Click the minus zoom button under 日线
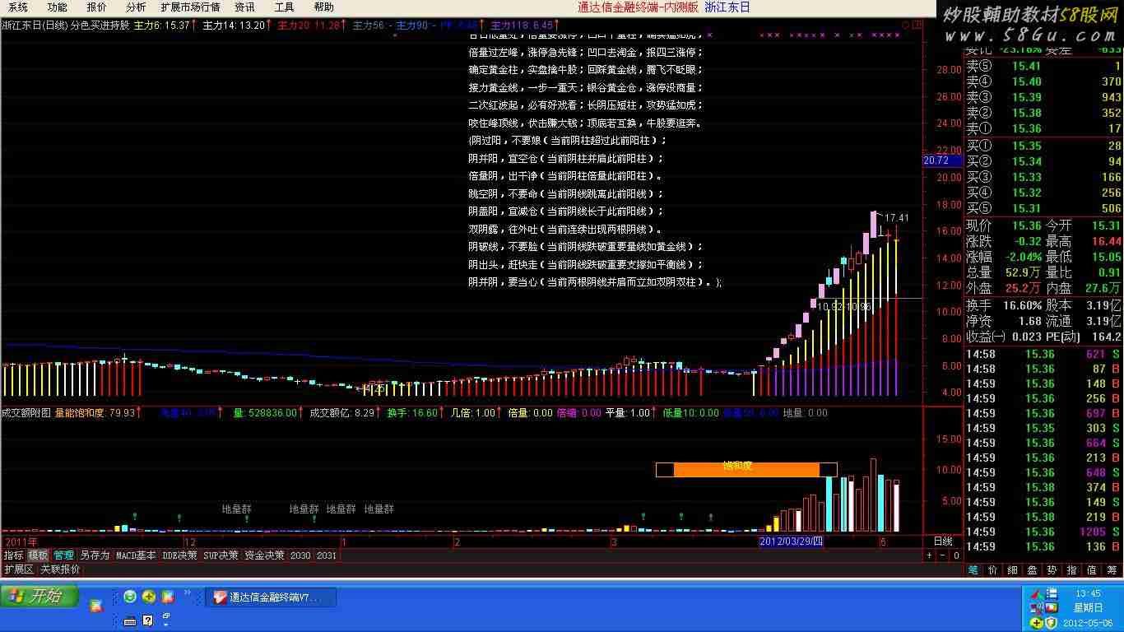The image size is (1124, 632). 943,555
